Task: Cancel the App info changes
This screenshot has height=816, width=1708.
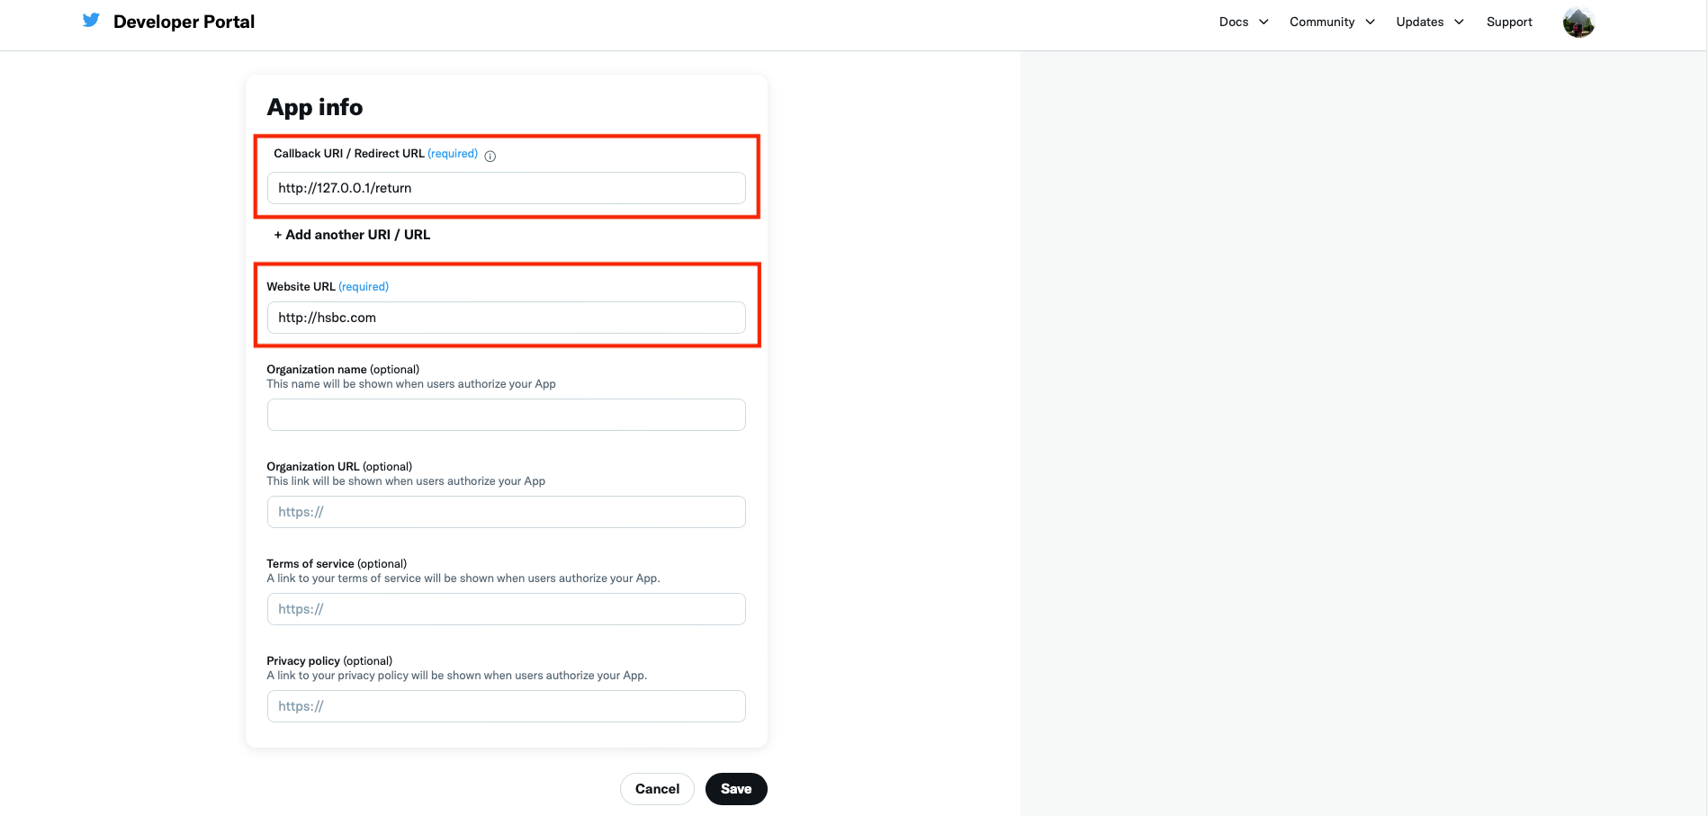Action: tap(657, 789)
